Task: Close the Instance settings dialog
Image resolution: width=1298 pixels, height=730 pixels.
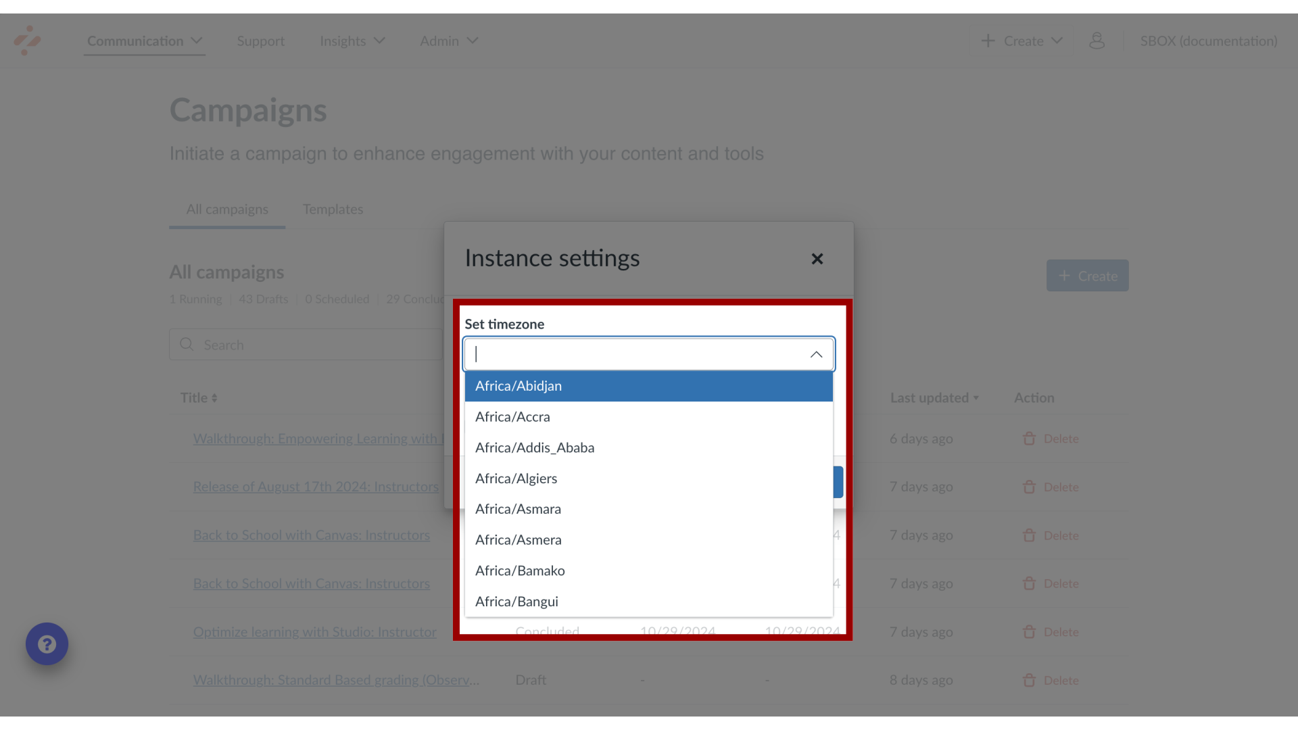Action: (x=817, y=258)
